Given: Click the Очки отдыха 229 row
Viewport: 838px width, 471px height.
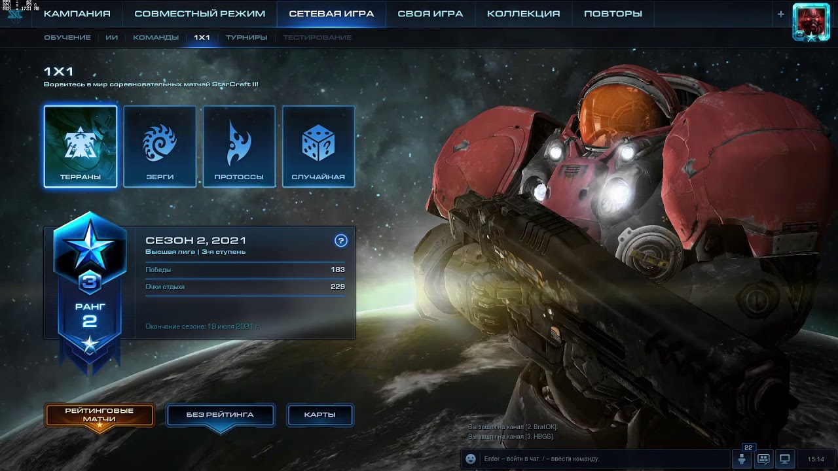Looking at the screenshot, I should pos(245,287).
